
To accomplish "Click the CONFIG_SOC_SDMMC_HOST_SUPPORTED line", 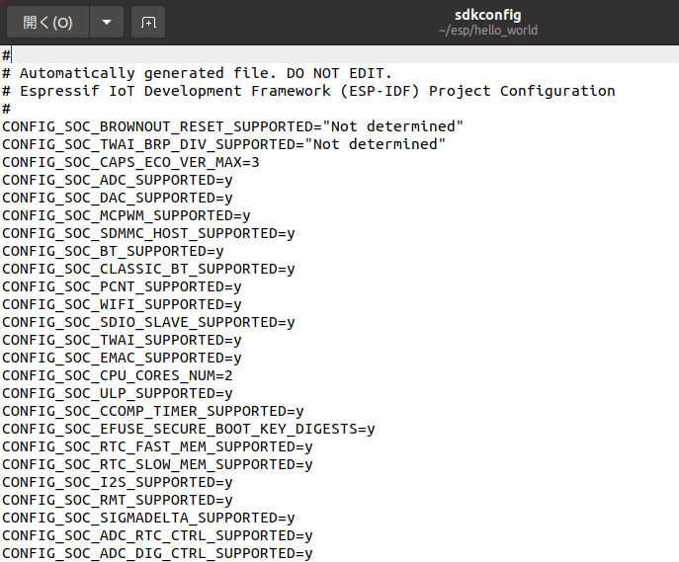I will click(x=148, y=233).
